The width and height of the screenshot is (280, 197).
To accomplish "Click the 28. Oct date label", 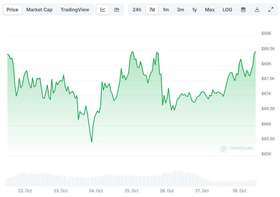I will tap(239, 191).
